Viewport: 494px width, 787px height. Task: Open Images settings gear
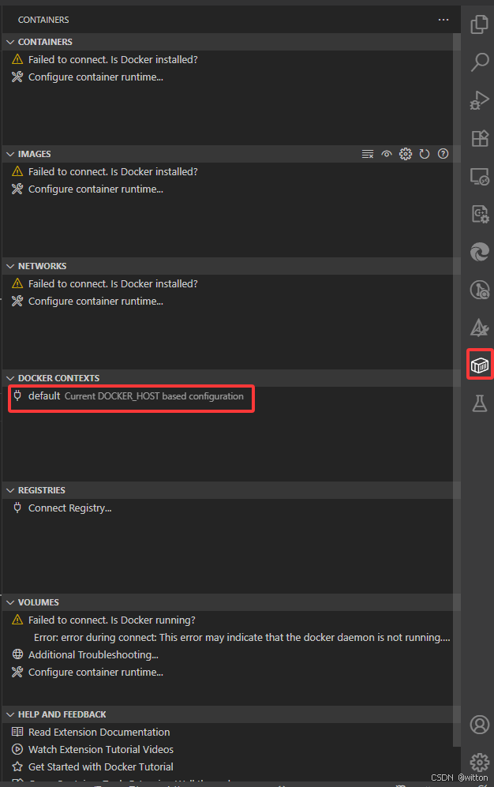pyautogui.click(x=406, y=154)
